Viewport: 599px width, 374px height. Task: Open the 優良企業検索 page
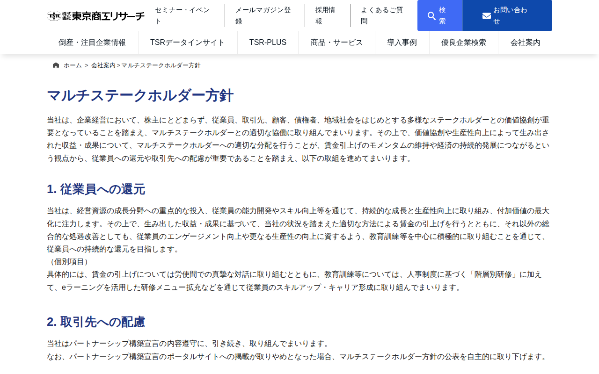click(x=463, y=42)
